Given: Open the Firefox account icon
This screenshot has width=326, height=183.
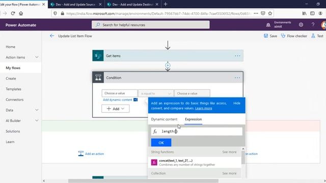Looking at the screenshot, I should [320, 14].
